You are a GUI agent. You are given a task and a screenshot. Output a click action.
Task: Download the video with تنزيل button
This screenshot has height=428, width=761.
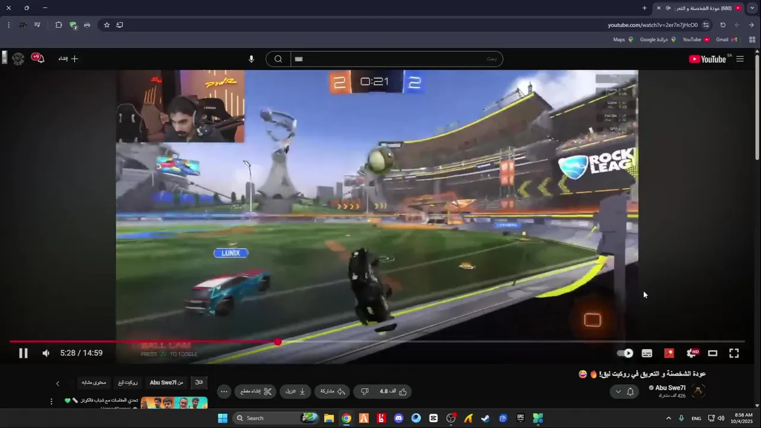tap(295, 391)
